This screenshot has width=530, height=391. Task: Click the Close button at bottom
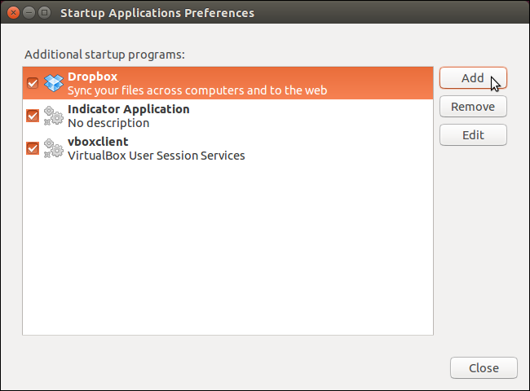pos(484,367)
